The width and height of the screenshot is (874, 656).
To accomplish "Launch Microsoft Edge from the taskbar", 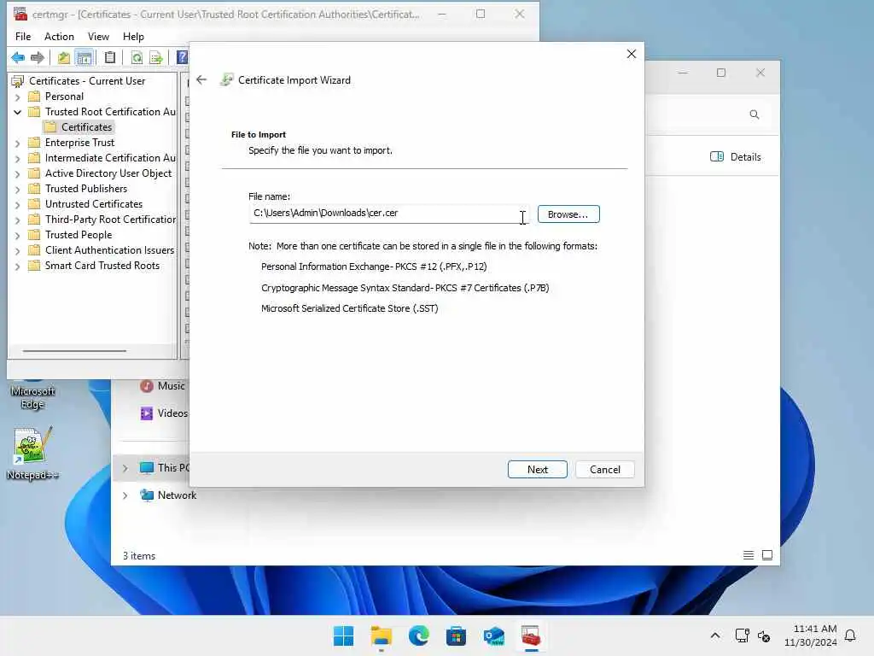I will 418,635.
